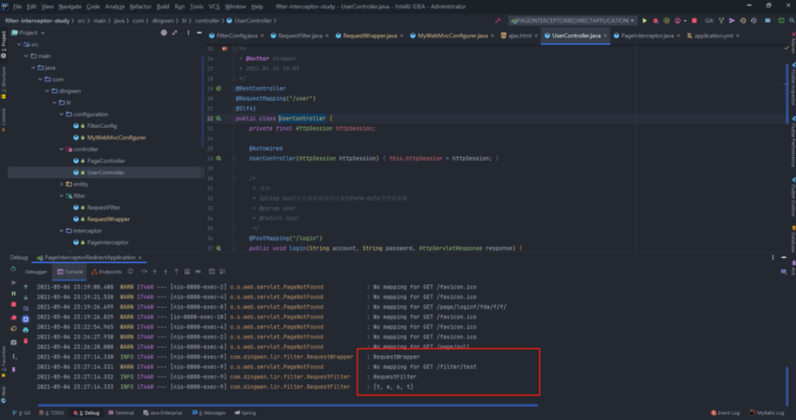Open the Navigate menu
Image resolution: width=796 pixels, height=420 pixels.
coord(69,7)
